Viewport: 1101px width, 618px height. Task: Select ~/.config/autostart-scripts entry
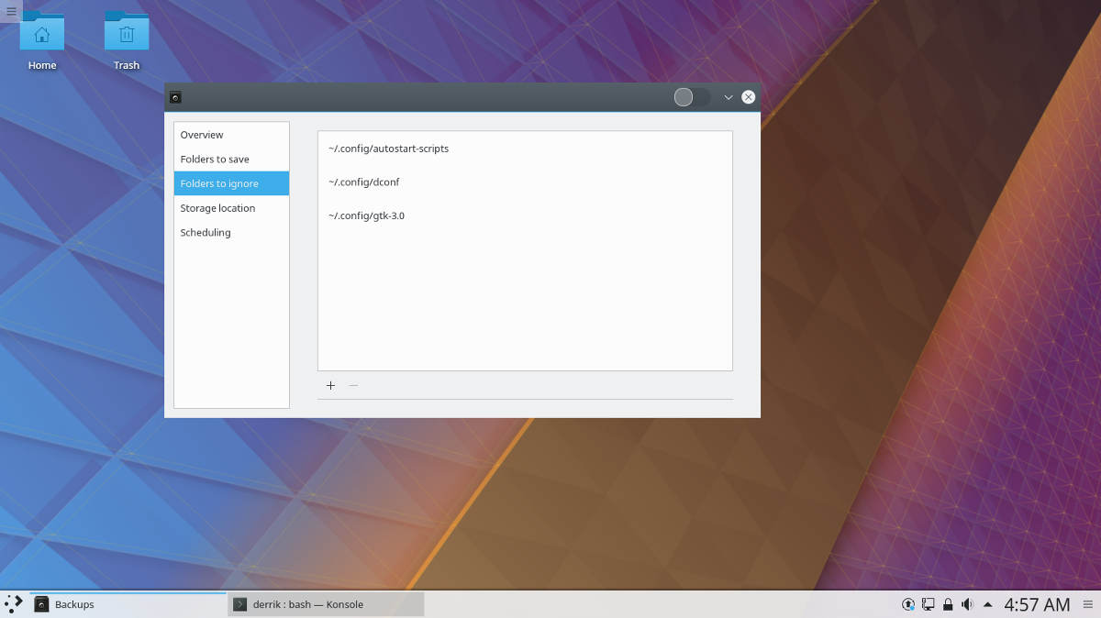coord(525,148)
